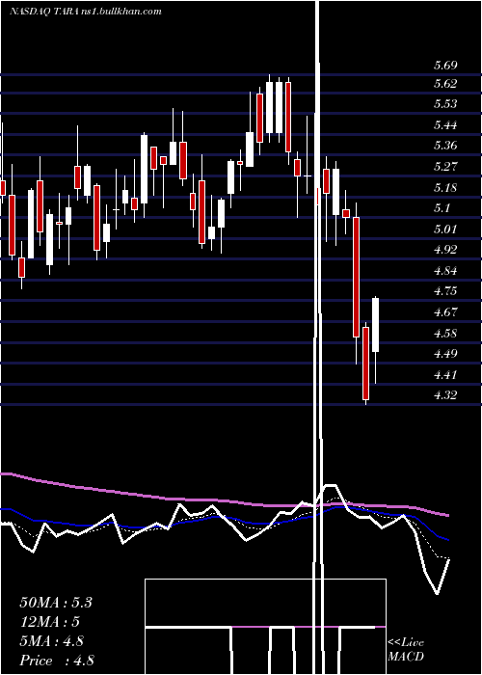Click the 5.18 price axis label
This screenshot has height=675, width=482.
click(x=445, y=188)
